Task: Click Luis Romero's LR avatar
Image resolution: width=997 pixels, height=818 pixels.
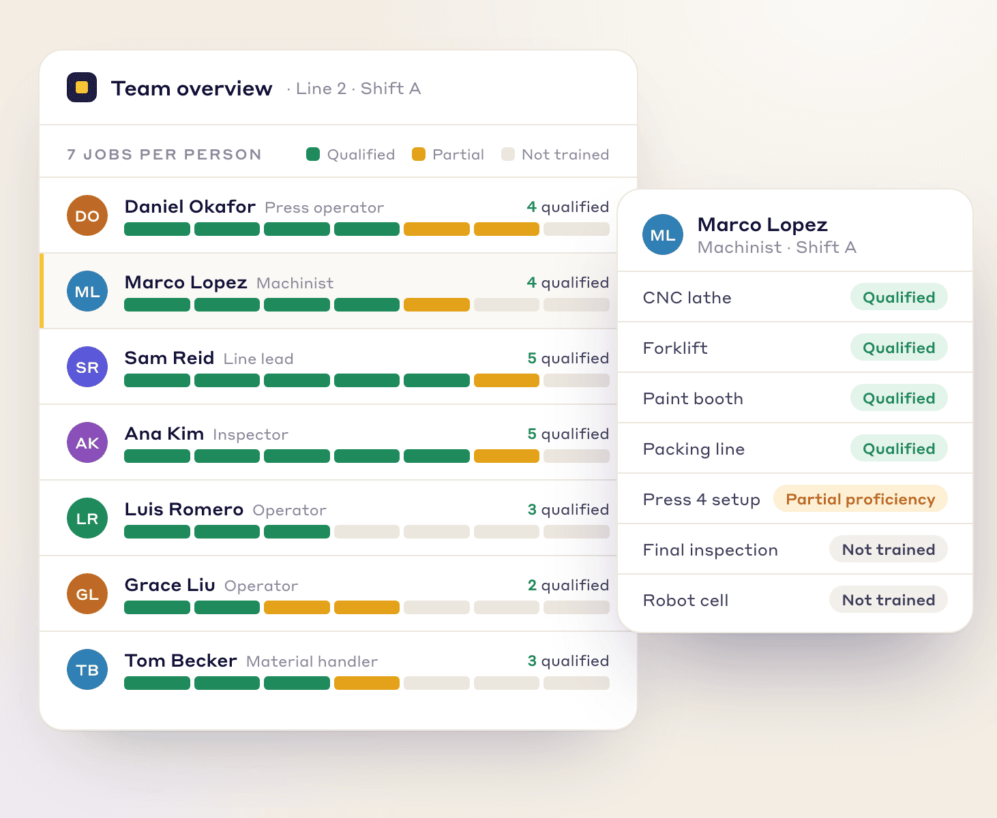Action: [87, 518]
